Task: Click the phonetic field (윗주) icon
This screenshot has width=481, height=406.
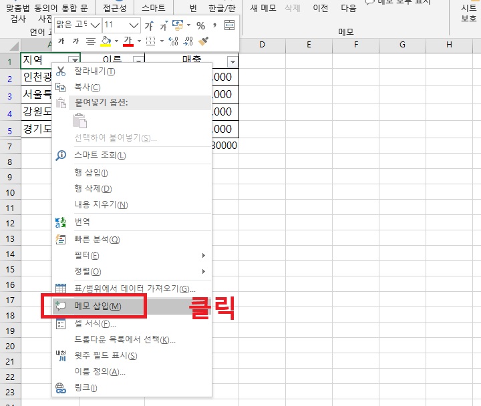Action: [x=60, y=356]
